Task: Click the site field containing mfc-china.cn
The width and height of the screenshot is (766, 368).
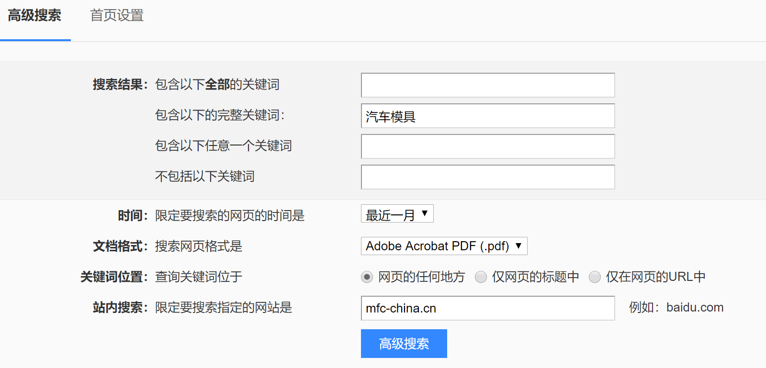Action: tap(487, 308)
